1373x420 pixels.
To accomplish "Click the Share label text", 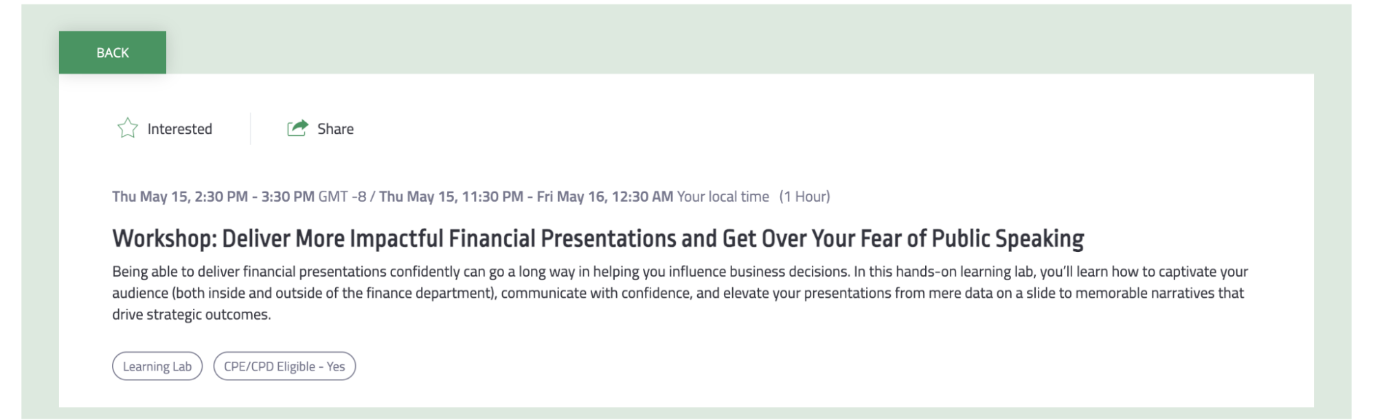I will [x=335, y=128].
